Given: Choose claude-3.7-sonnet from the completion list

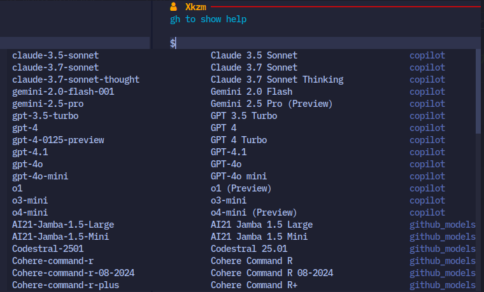Looking at the screenshot, I should point(55,67).
